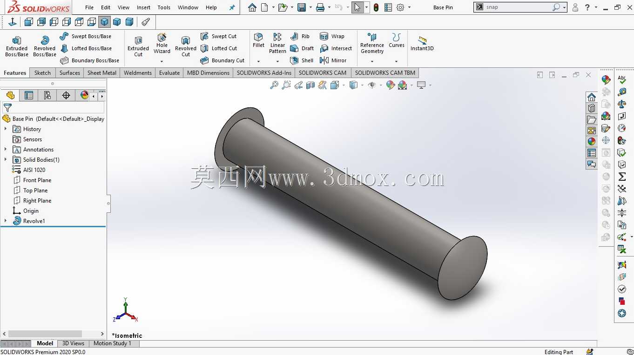
Task: Open the ConfigurationManager tab
Action: [x=47, y=95]
